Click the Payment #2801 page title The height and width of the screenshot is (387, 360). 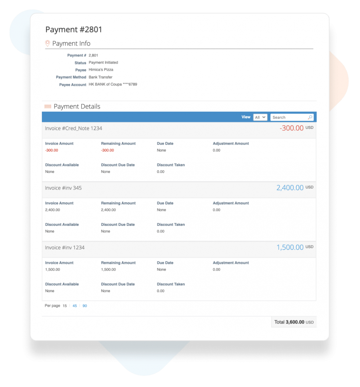click(x=74, y=29)
